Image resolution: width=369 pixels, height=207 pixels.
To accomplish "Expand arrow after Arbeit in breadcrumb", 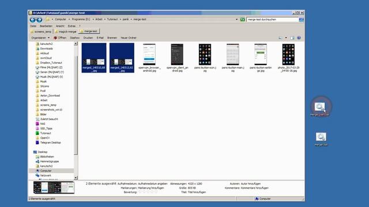I will 105,19.
